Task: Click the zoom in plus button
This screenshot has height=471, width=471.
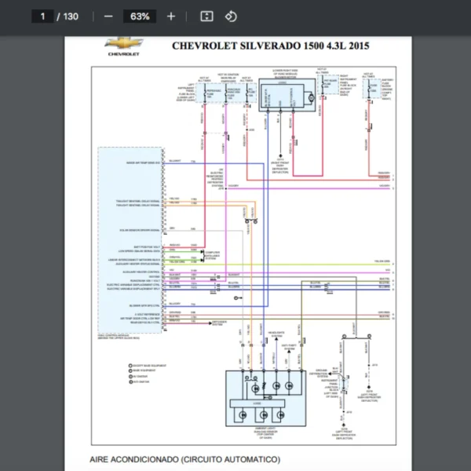Action: point(171,16)
